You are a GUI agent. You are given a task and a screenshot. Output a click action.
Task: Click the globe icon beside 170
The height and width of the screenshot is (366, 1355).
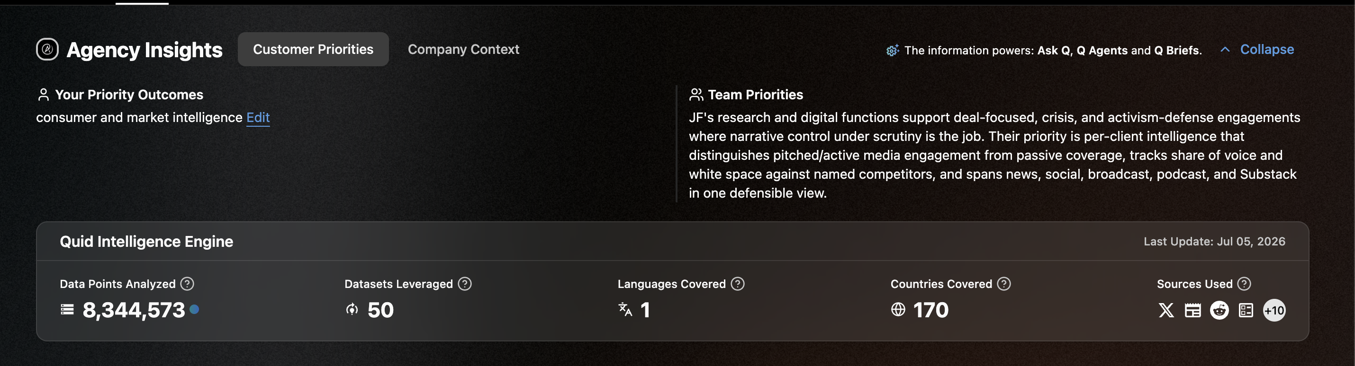coord(898,309)
